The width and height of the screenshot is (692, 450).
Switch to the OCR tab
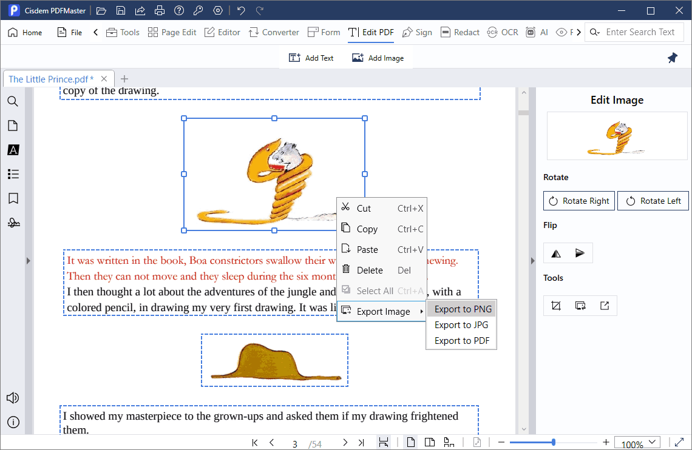502,32
